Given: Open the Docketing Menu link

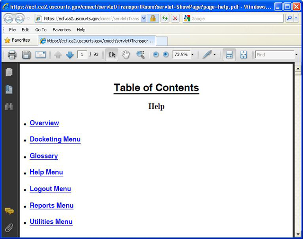Looking at the screenshot, I should pyautogui.click(x=55, y=139).
